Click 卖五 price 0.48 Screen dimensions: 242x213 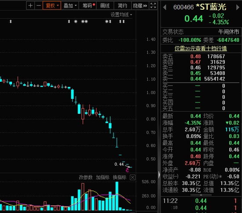tap(195, 57)
